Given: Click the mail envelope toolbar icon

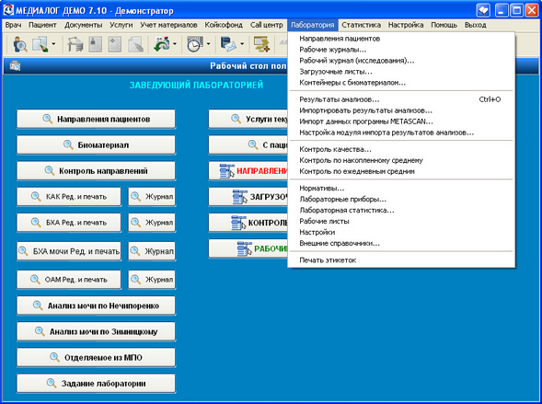Looking at the screenshot, I should coord(228,44).
